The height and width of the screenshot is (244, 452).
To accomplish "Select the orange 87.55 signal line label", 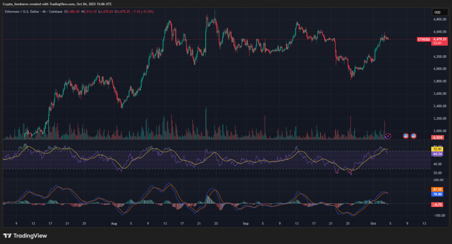I will 438,189.
